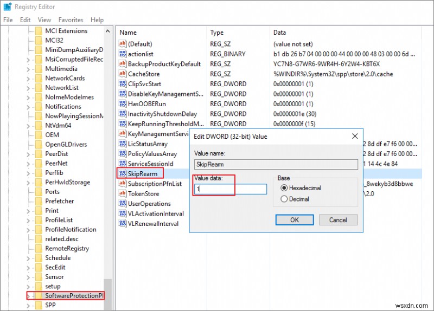
Task: Click the LicStatusArray binary icon
Action: [123, 144]
